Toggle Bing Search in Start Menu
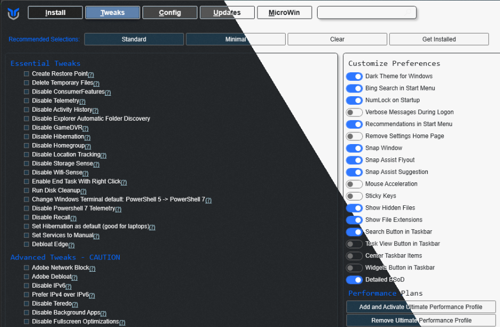 (x=354, y=88)
